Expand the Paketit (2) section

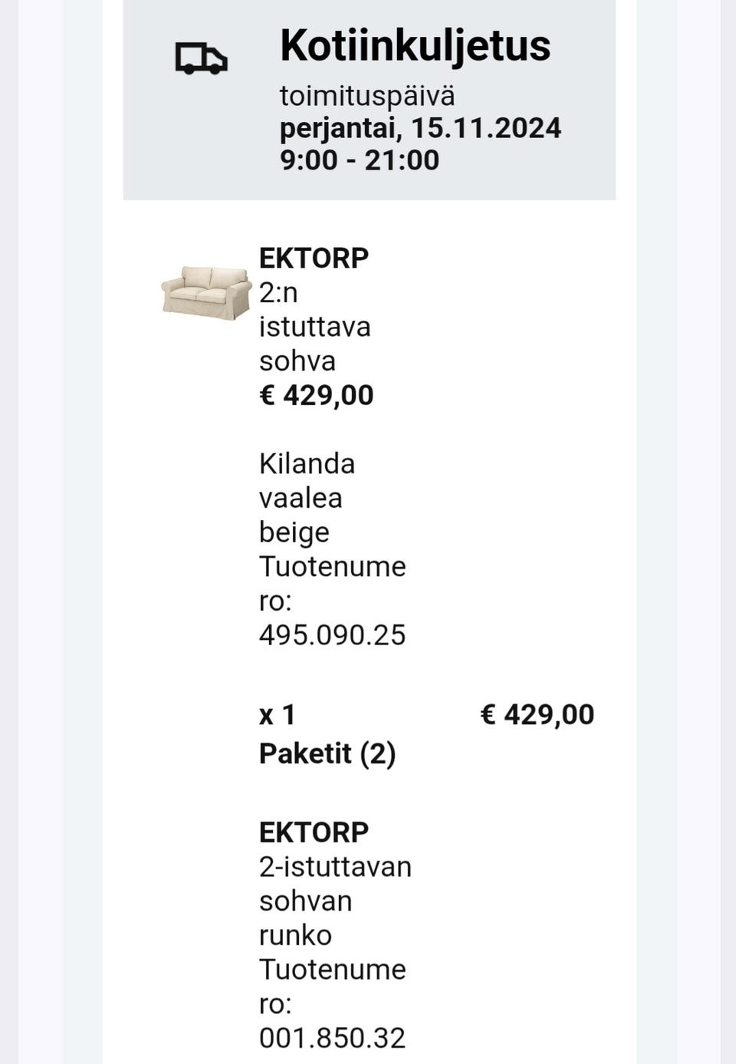pyautogui.click(x=327, y=754)
